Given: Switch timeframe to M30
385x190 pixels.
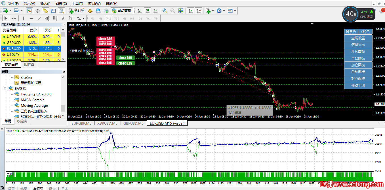Looking at the screenshot, I should pos(116,18).
